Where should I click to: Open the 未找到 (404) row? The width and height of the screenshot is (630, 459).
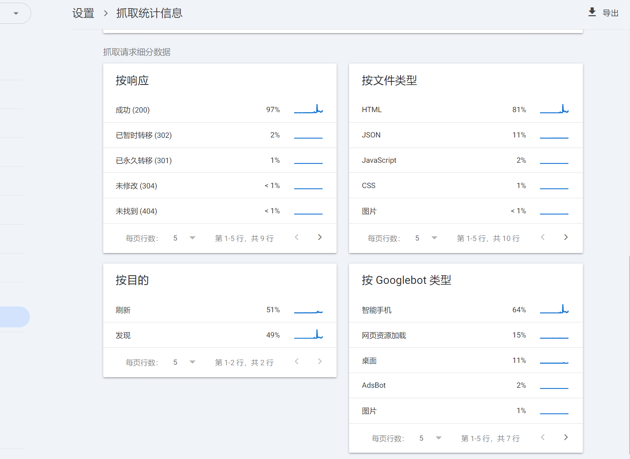point(220,211)
